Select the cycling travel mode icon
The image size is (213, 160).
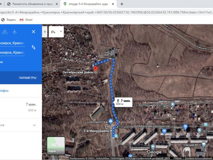coord(4,32)
